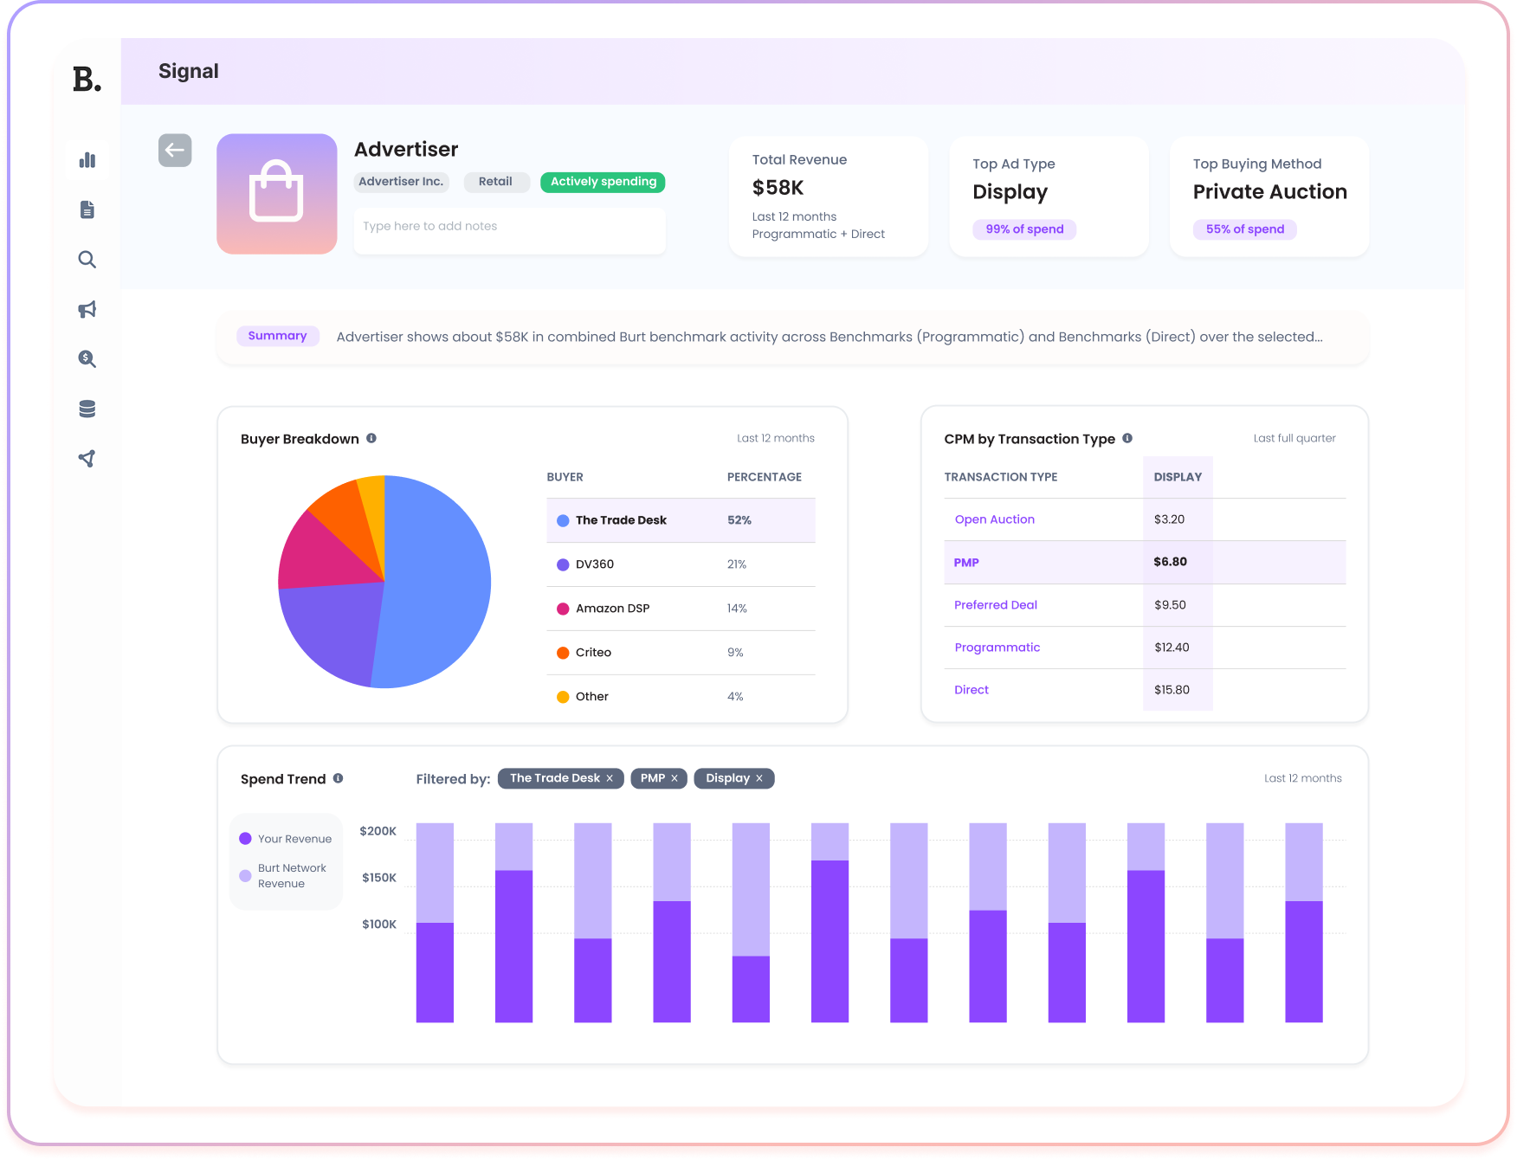Click the TRANSACTION TYPE column header
The height and width of the screenshot is (1160, 1517).
click(1001, 477)
